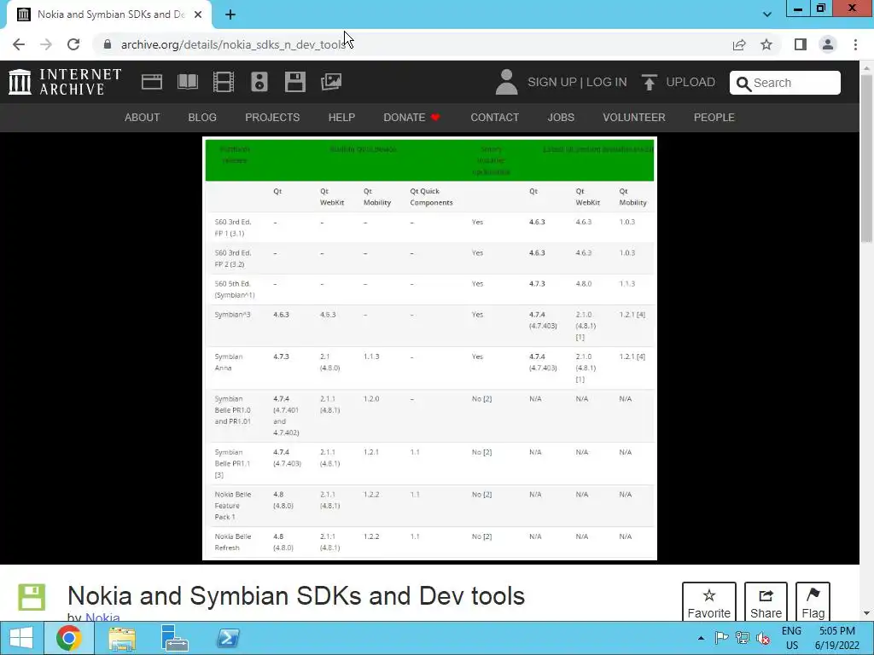Open the Software floppy-disk icon

294,82
